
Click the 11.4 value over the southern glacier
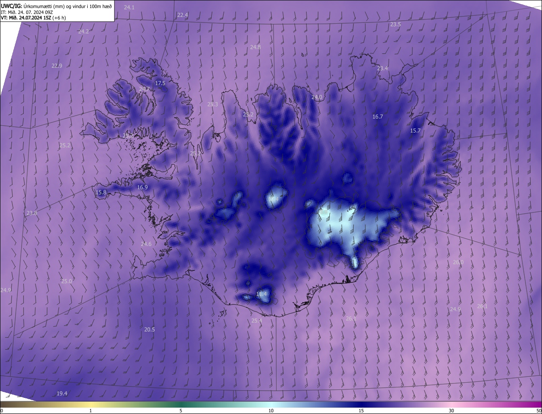coord(262,294)
